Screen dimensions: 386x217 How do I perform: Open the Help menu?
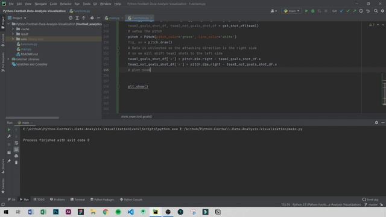pyautogui.click(x=118, y=4)
